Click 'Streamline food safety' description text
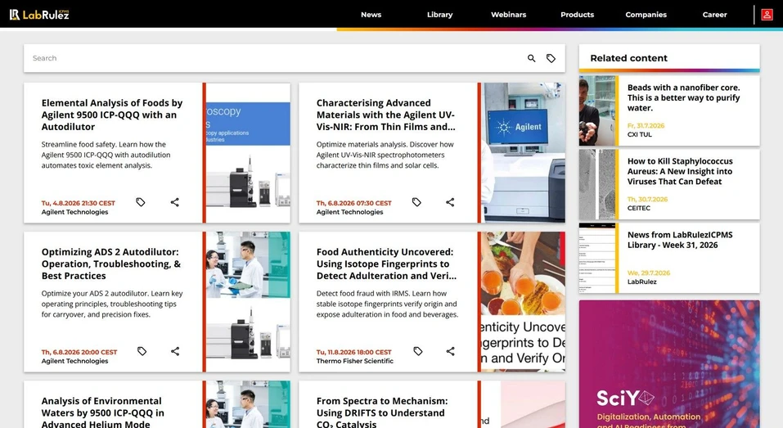Screen dimensions: 783x428 click(x=106, y=155)
